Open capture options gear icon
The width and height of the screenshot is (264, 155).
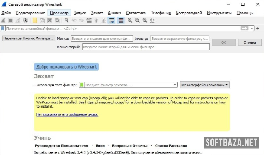(26, 20)
